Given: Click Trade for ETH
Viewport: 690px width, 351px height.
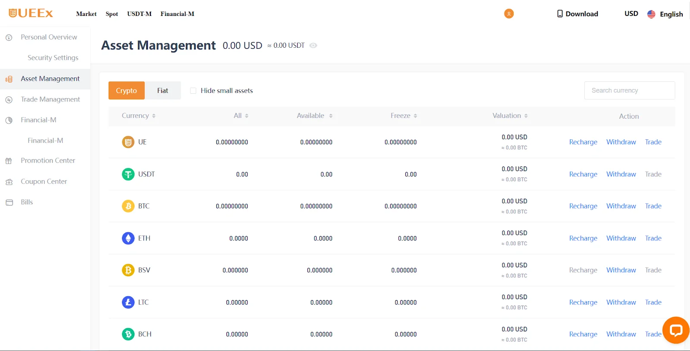Looking at the screenshot, I should point(653,238).
